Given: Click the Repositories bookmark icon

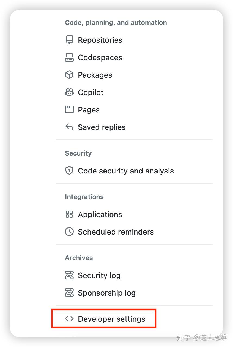Looking at the screenshot, I should tap(69, 40).
